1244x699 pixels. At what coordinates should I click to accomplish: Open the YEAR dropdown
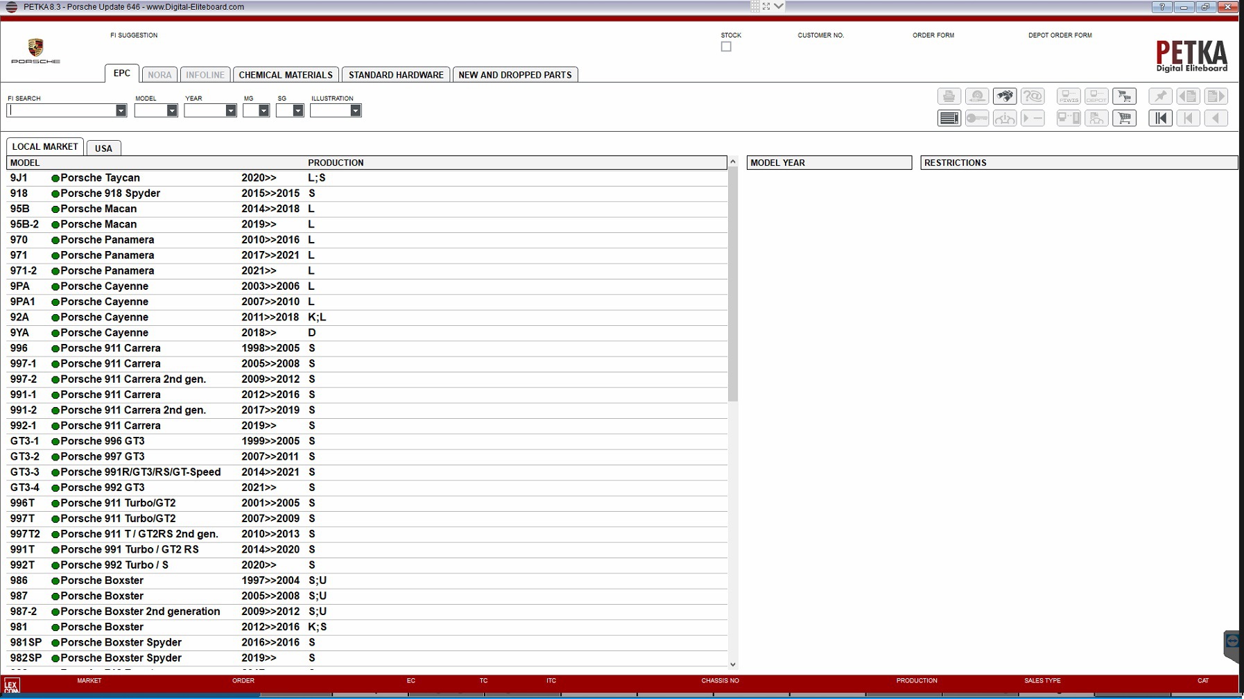pos(231,110)
